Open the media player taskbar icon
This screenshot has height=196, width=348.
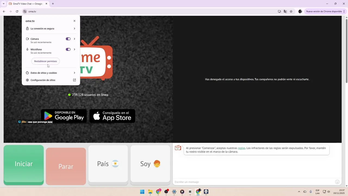click(182, 192)
